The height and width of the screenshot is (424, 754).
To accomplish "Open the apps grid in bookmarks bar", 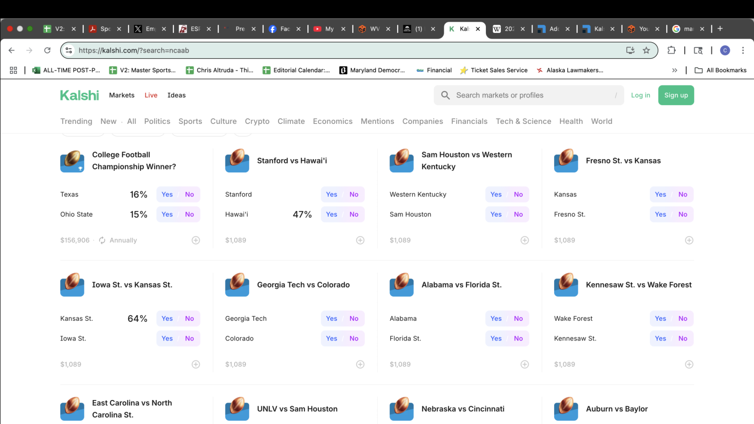I will 13,70.
